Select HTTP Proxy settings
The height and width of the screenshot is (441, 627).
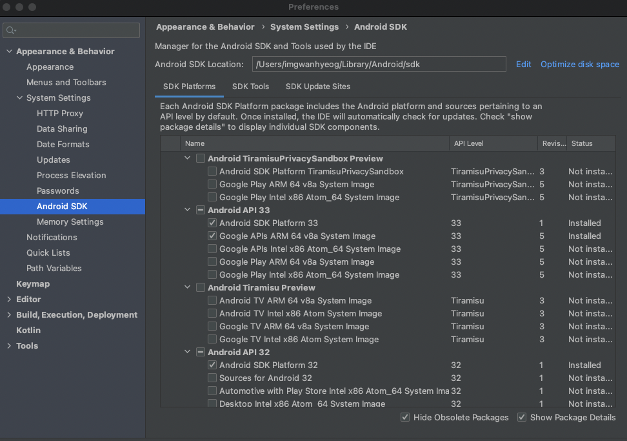(60, 113)
